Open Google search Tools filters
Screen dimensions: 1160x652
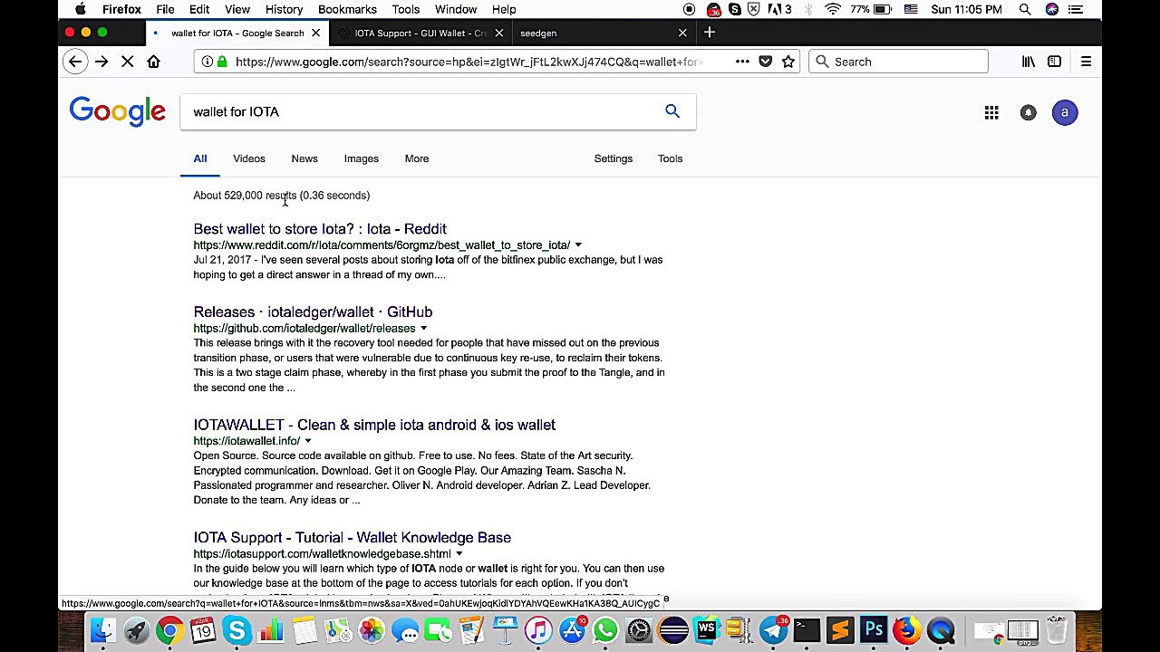pos(671,158)
